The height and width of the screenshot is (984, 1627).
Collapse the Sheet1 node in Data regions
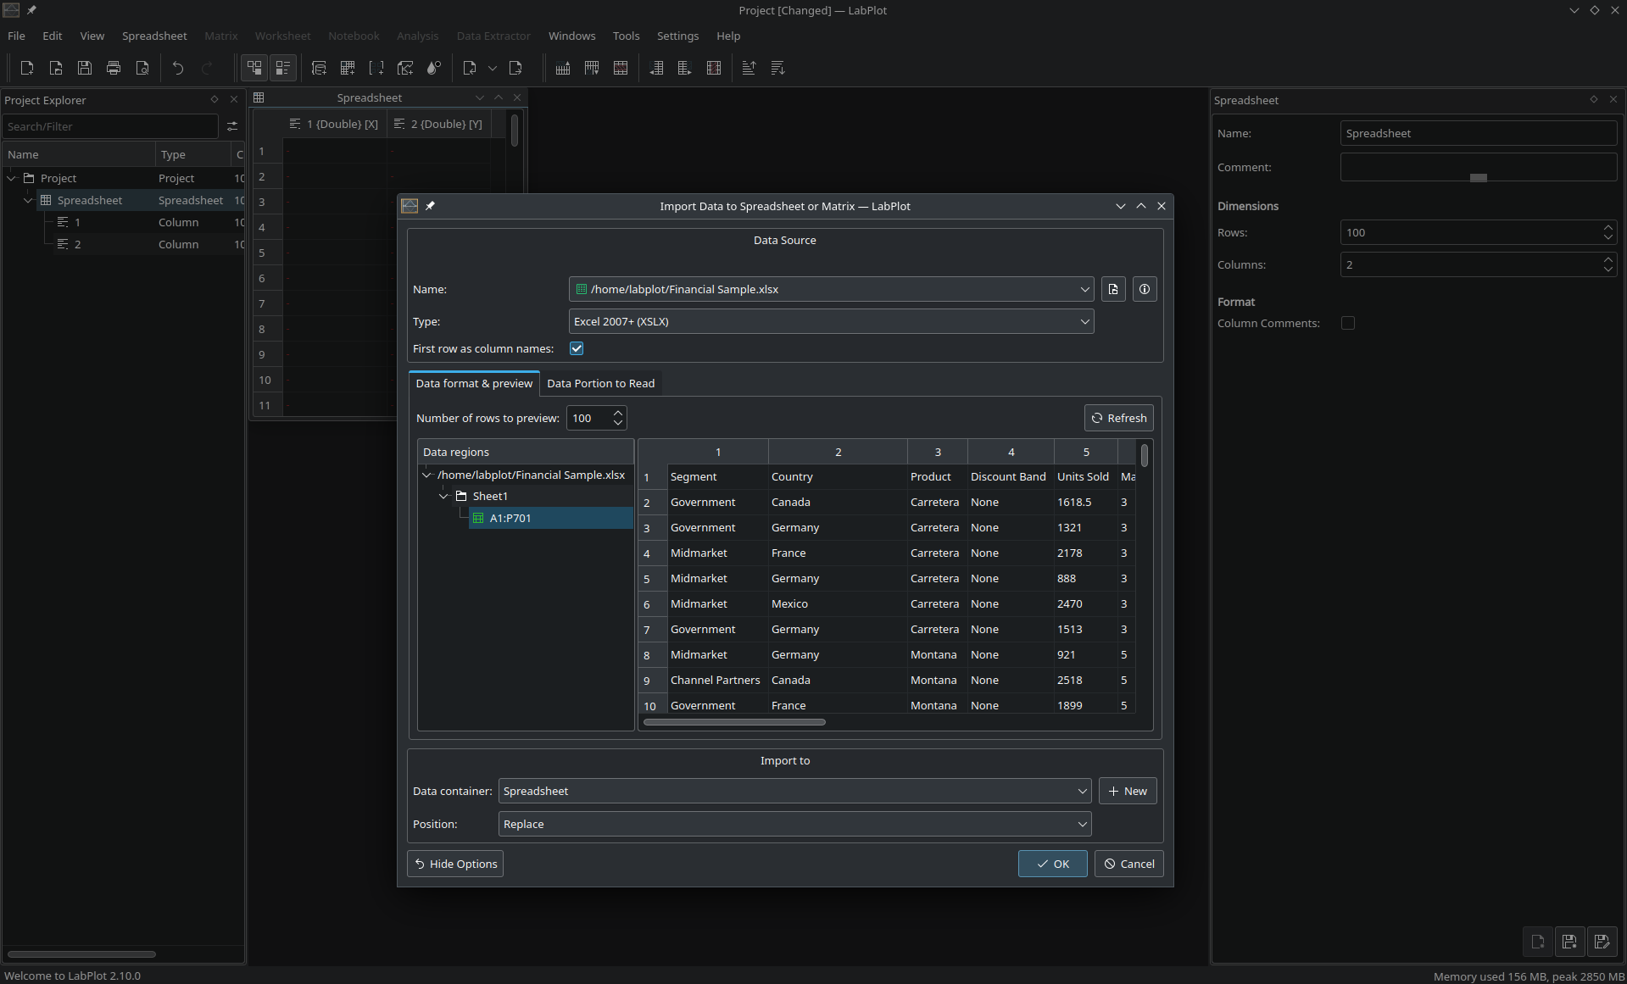[x=443, y=497]
